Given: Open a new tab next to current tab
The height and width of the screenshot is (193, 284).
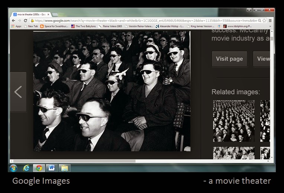Looking at the screenshot, I should coord(55,14).
